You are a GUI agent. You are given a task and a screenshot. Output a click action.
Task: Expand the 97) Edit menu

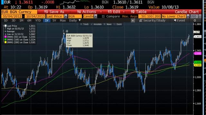click(x=116, y=12)
